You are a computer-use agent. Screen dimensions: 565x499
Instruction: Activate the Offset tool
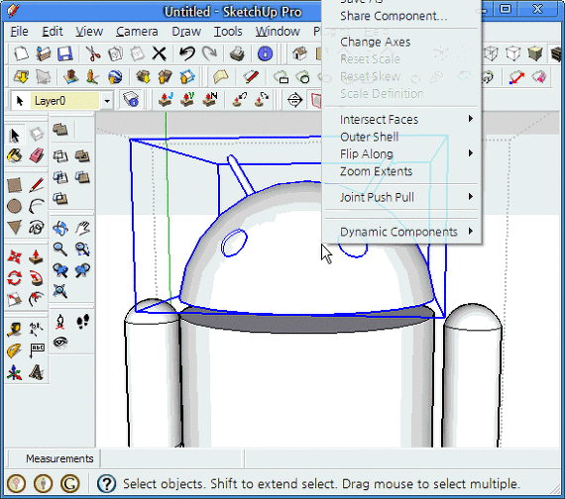37,299
